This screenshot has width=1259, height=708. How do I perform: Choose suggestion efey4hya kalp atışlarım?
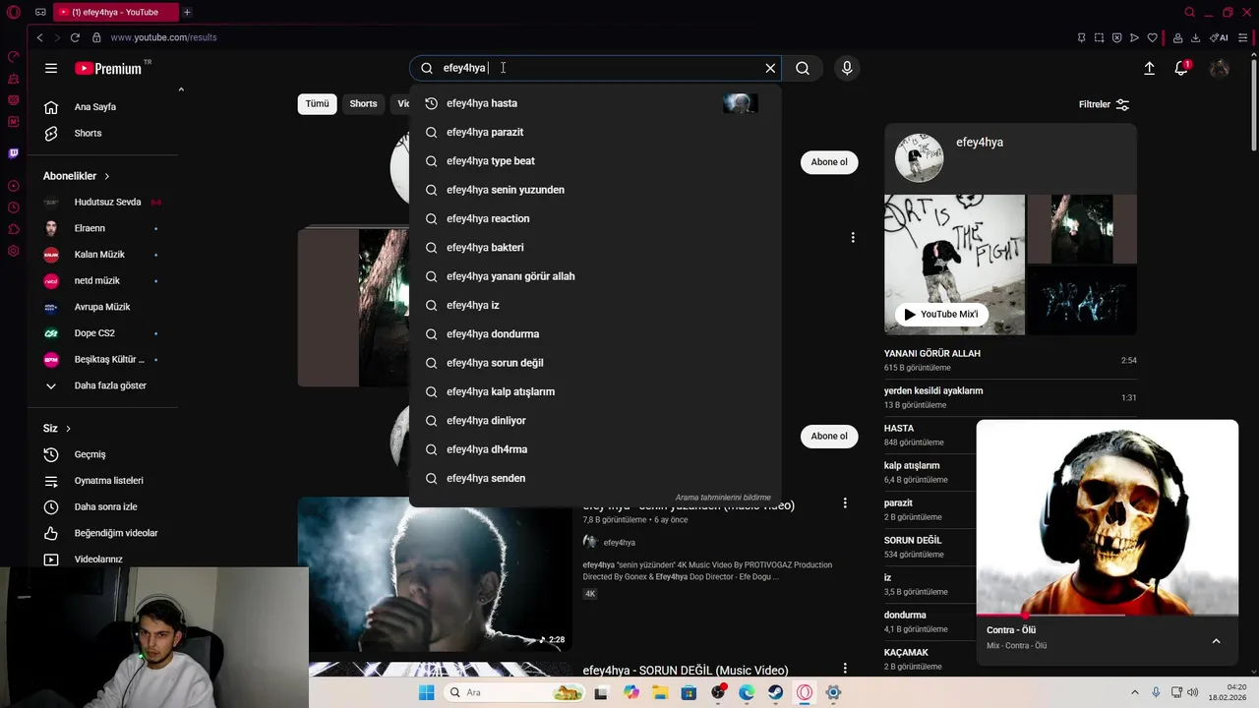coord(595,391)
